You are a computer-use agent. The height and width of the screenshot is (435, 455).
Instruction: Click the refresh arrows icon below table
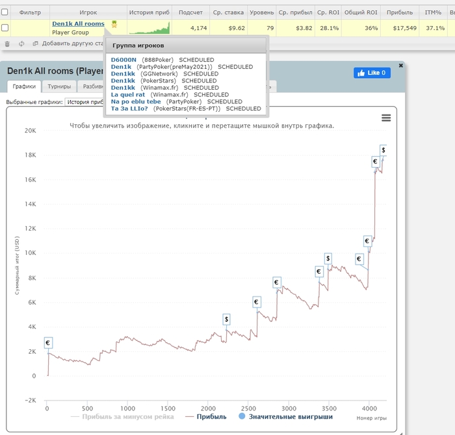pos(21,44)
